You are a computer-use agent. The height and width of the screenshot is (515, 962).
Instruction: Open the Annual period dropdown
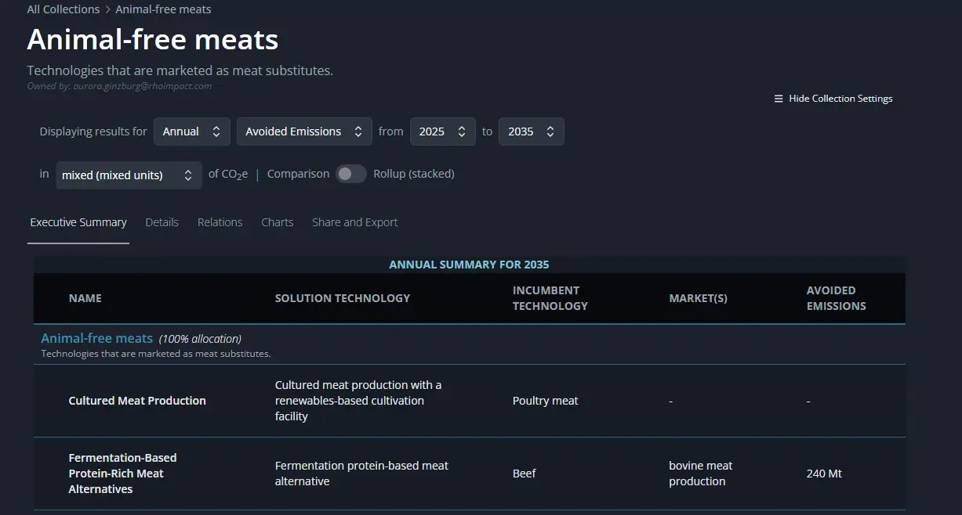click(192, 131)
